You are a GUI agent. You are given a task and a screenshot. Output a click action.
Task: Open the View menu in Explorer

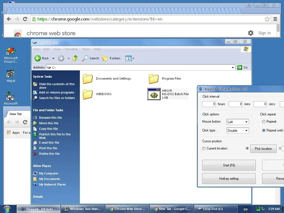[x=57, y=49]
